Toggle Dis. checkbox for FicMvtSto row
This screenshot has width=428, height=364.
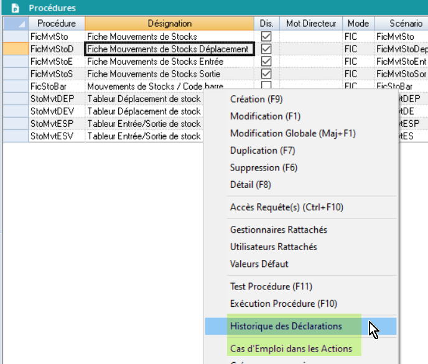coord(266,37)
